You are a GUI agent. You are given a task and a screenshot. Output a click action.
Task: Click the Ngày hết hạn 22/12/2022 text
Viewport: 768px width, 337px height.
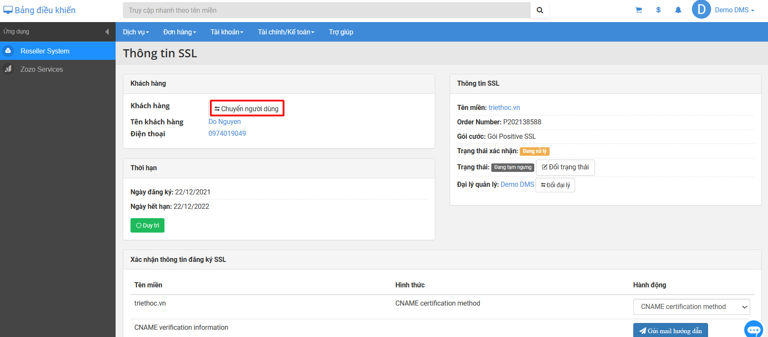tap(170, 206)
